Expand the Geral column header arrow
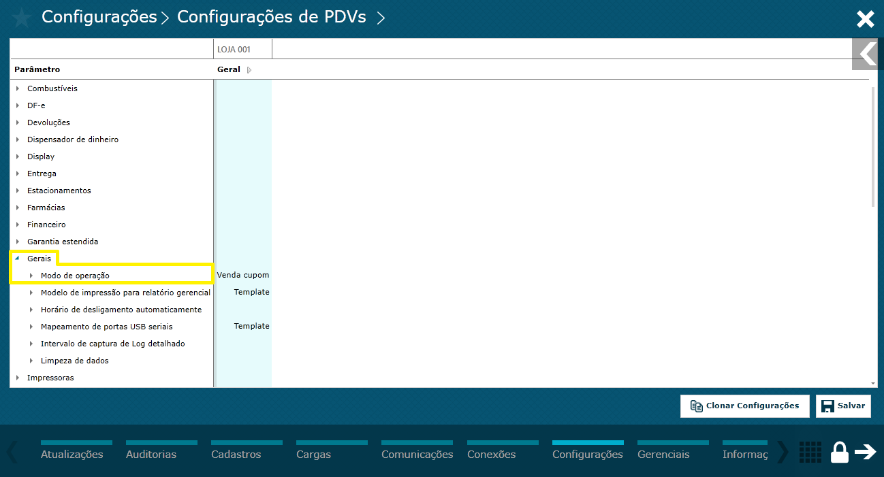The height and width of the screenshot is (477, 884). point(248,69)
